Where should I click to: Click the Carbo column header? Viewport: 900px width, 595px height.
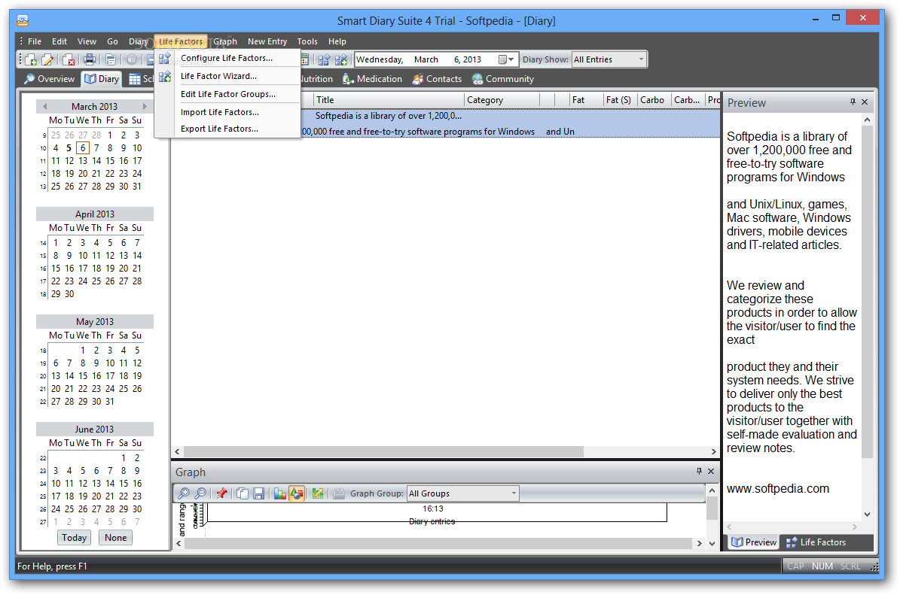click(653, 100)
